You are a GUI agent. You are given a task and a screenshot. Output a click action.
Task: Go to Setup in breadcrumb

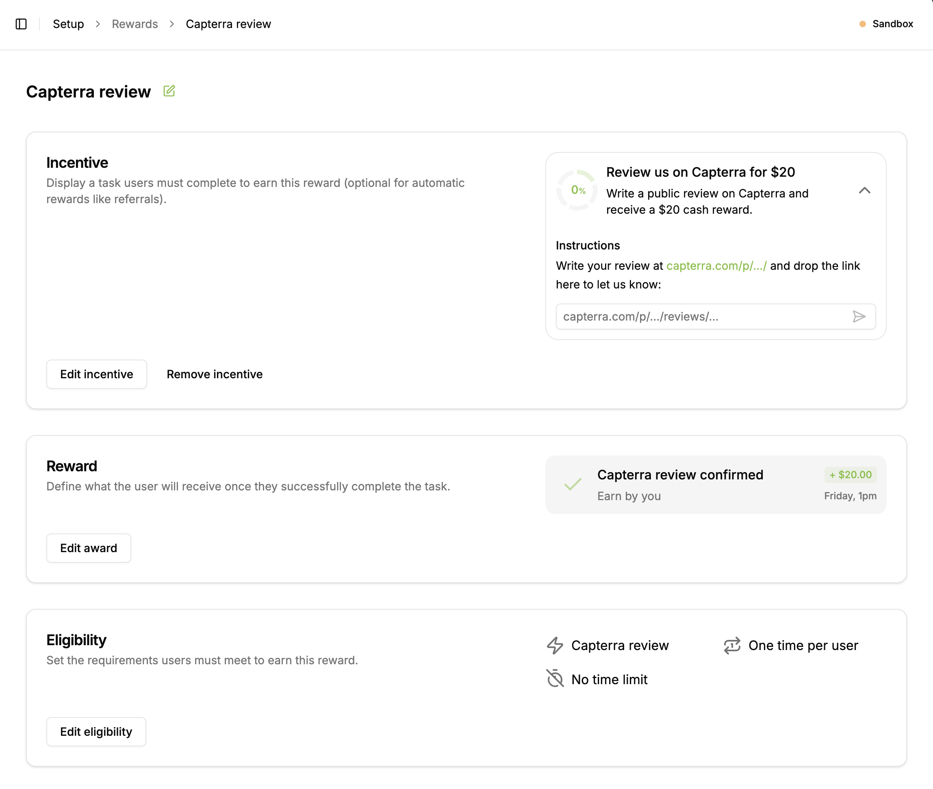68,24
